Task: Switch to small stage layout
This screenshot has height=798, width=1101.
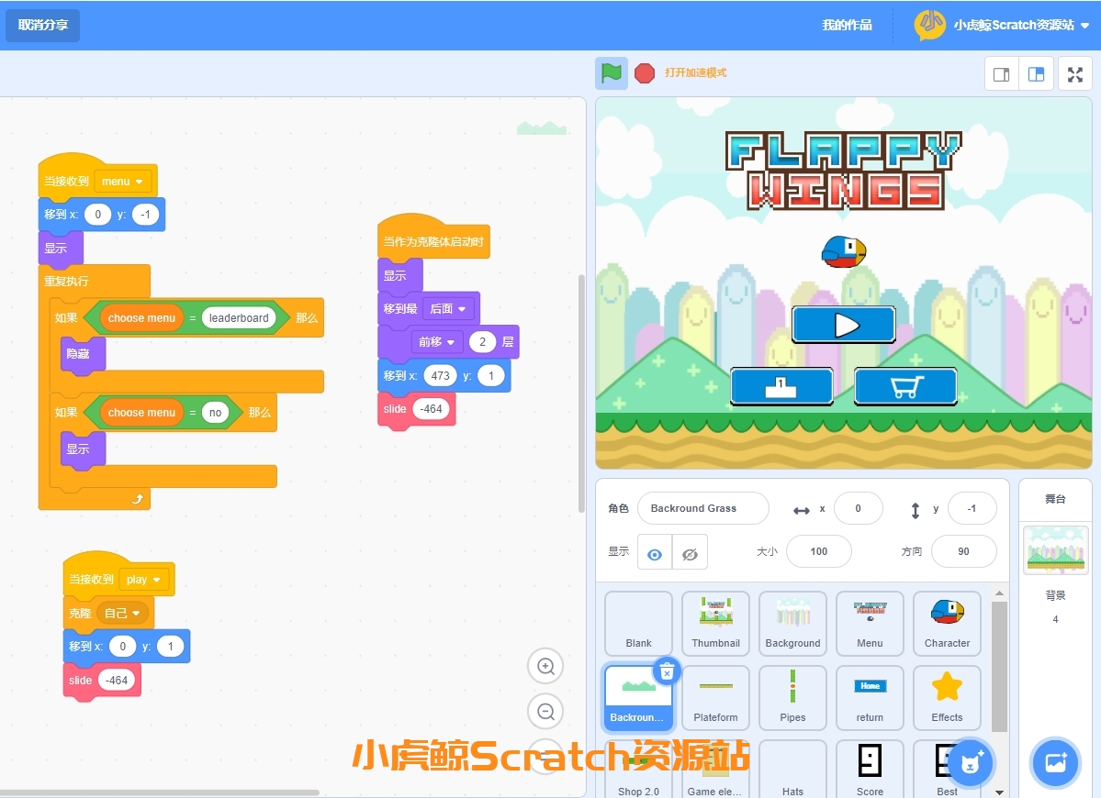Action: point(1002,74)
